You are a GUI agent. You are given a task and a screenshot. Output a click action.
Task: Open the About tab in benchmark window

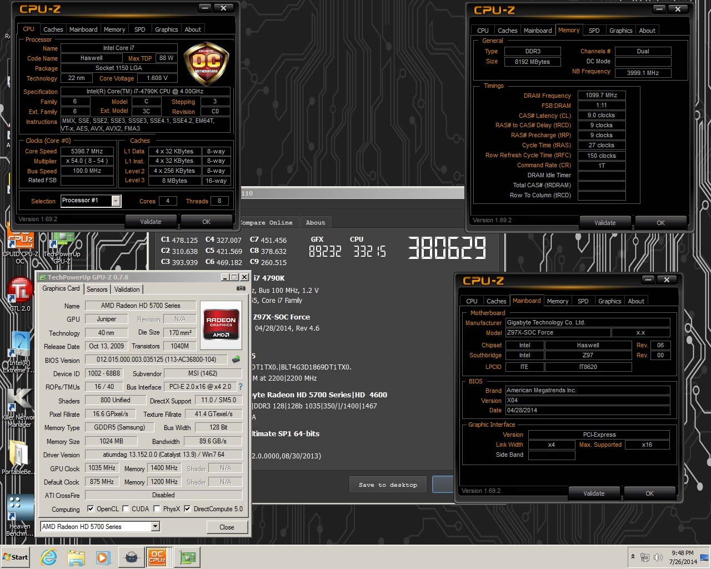(316, 222)
